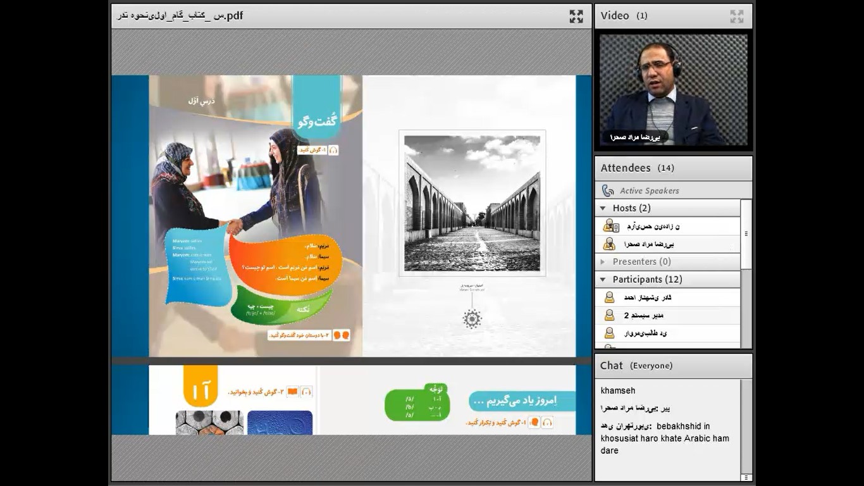Click the full-screen icon in Video pod
This screenshot has width=864, height=486.
coord(736,16)
